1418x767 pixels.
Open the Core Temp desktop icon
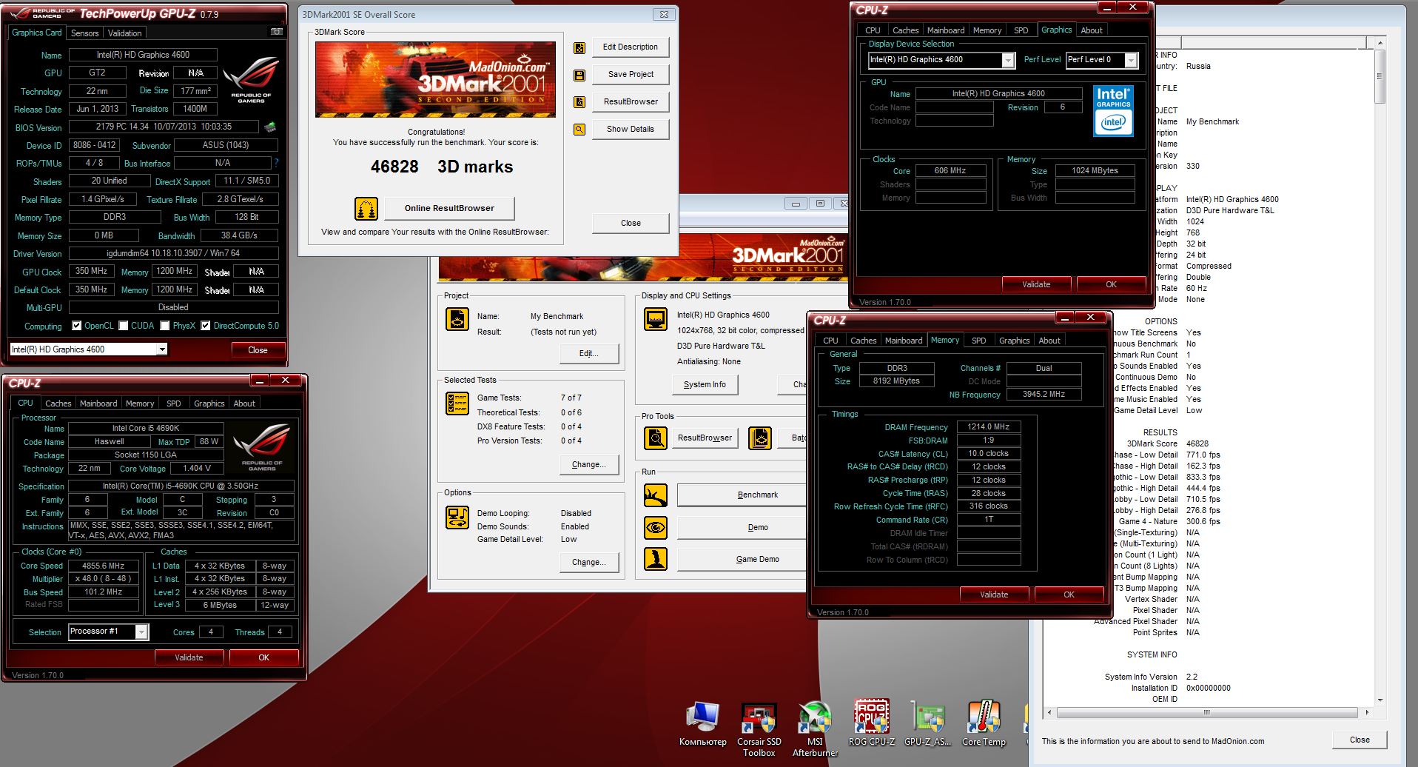coord(984,723)
